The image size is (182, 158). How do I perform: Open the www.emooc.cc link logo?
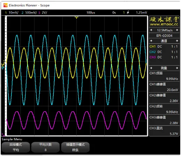(164, 21)
